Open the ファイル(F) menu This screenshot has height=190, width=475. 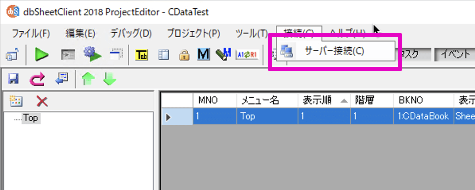(31, 33)
